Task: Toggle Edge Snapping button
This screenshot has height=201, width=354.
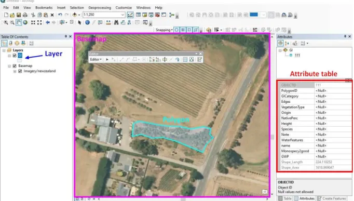Action: (196, 30)
